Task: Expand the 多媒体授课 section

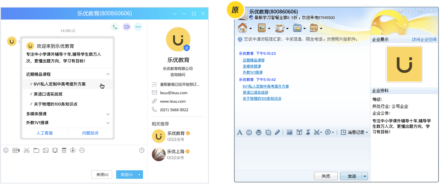Action: coord(108,114)
